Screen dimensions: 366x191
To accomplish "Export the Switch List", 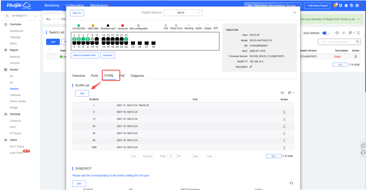I will click(343, 33).
